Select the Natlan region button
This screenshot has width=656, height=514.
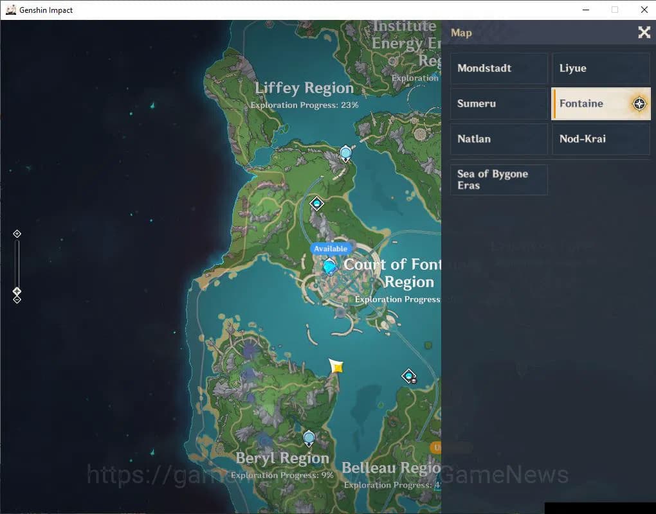(x=498, y=139)
